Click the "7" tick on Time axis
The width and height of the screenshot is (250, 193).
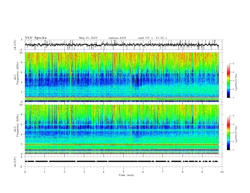(x=163, y=172)
